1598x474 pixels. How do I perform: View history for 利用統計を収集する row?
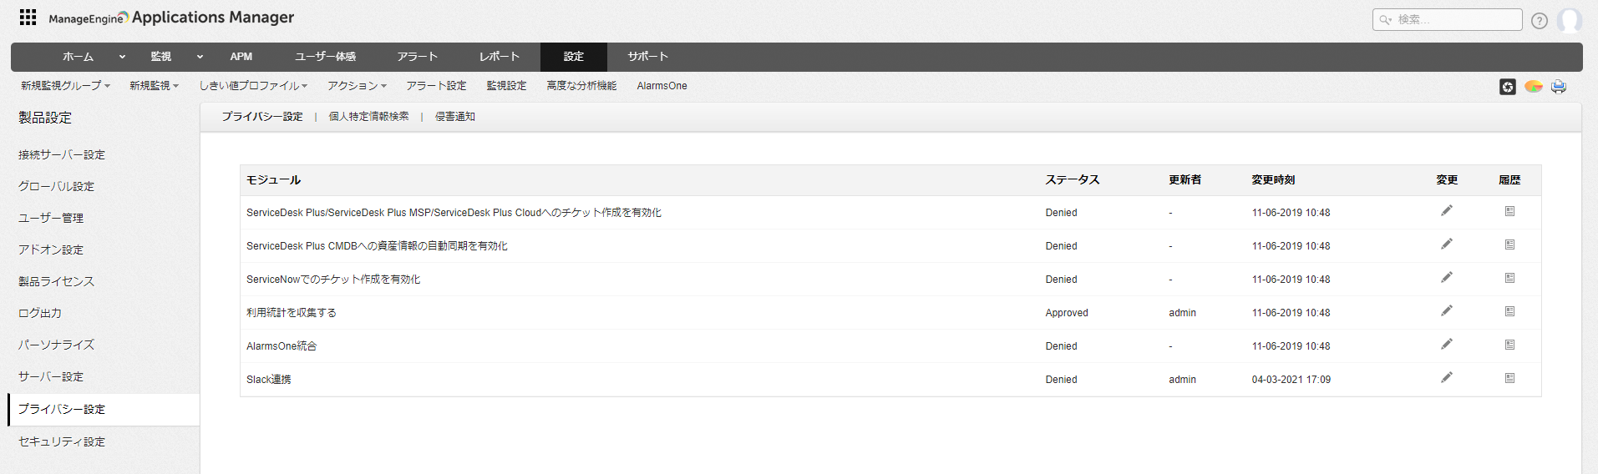pos(1509,311)
